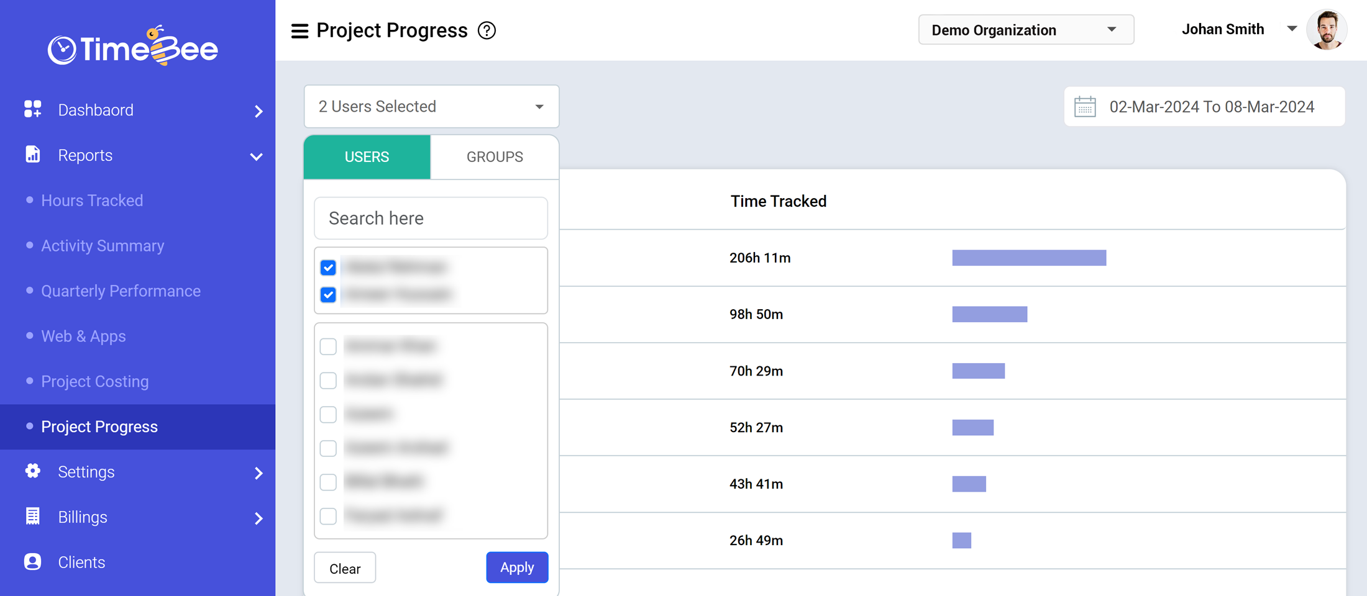Open the help question mark icon

[x=487, y=30]
